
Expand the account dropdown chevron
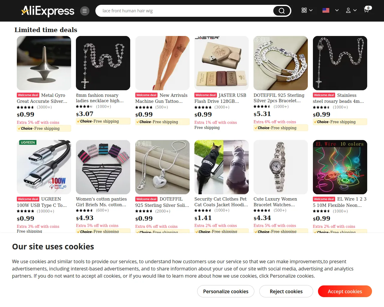(355, 10)
